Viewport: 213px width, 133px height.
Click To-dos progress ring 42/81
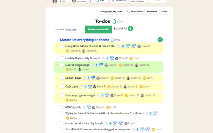114,21
